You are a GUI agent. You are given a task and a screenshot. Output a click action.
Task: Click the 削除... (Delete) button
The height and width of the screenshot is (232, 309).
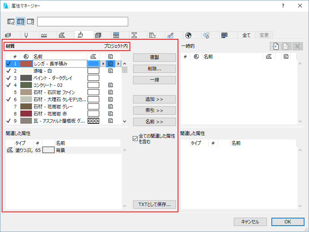point(154,68)
